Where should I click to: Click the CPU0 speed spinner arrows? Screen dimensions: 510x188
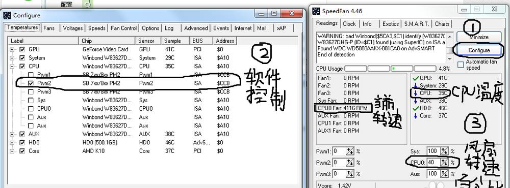tap(445, 162)
